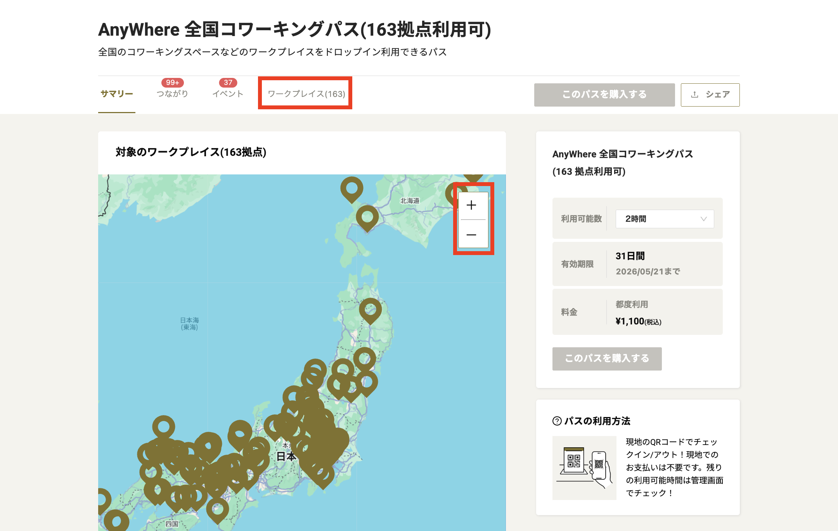
Task: Click the share (シェア) upload icon
Action: point(694,94)
